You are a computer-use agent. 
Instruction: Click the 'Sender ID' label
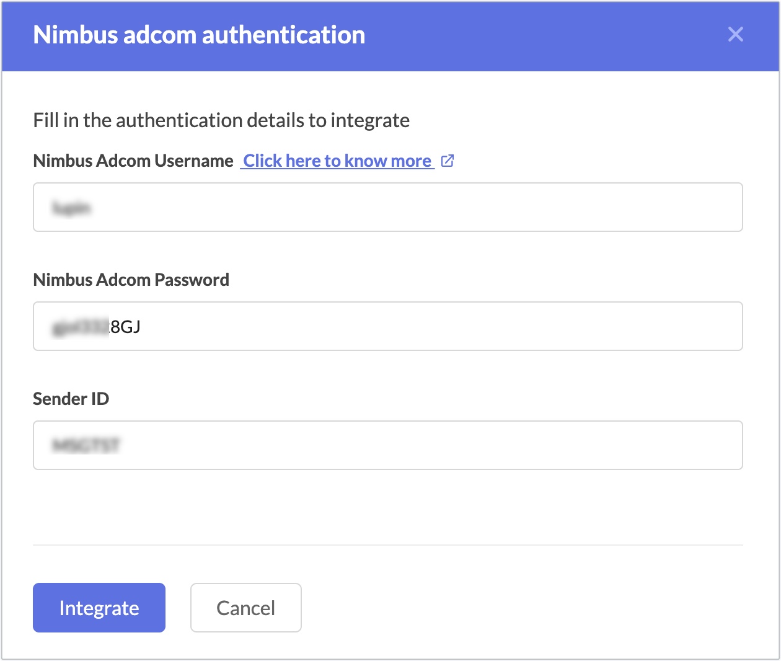(x=71, y=399)
